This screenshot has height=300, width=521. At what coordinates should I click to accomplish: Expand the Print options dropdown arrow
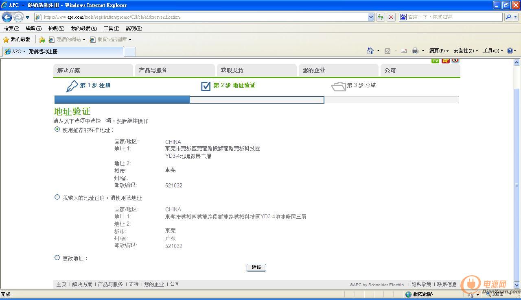[423, 51]
